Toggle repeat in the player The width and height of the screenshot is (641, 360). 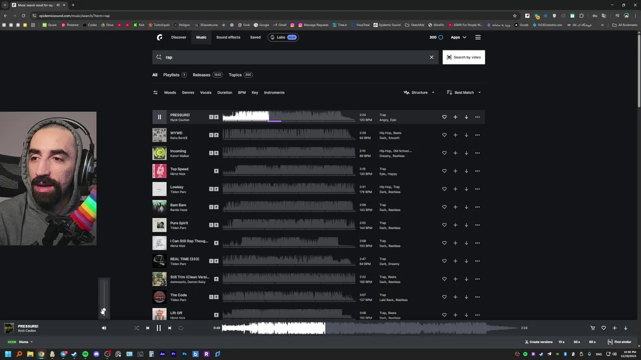pos(180,328)
